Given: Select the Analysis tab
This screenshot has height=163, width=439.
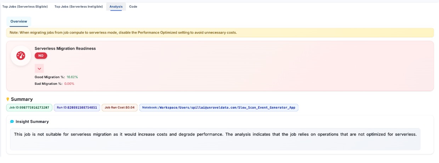Looking at the screenshot, I should point(116,7).
